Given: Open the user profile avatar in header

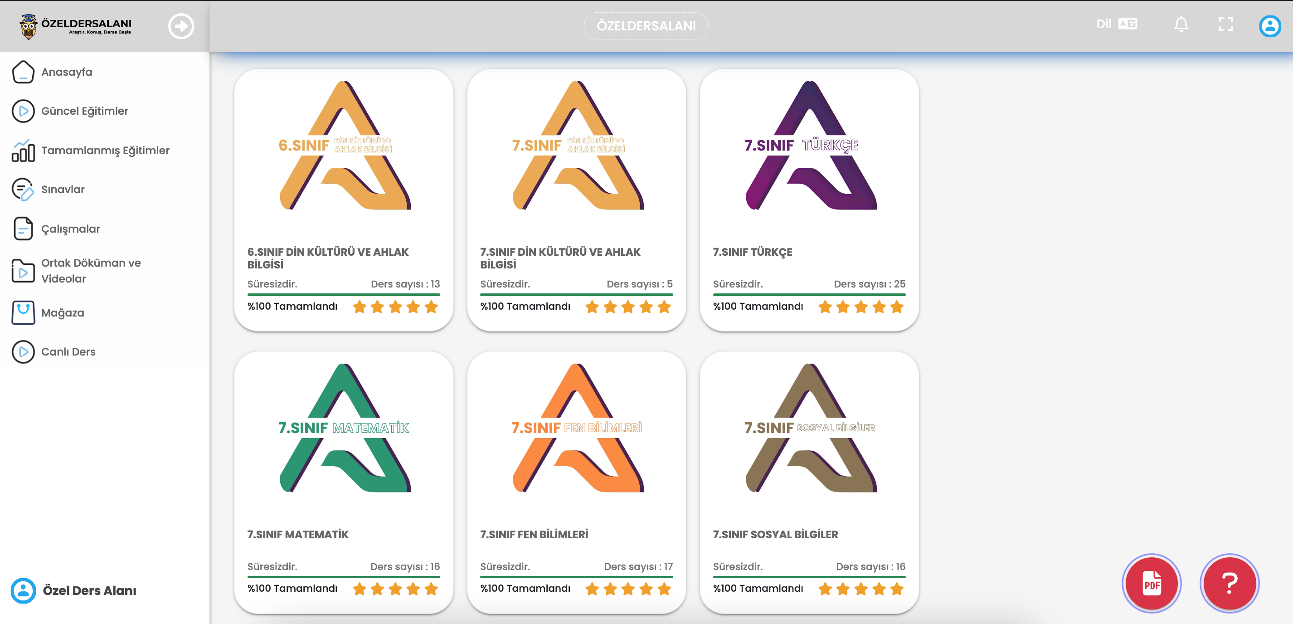Looking at the screenshot, I should tap(1269, 26).
